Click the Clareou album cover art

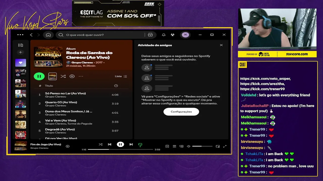pos(48,57)
